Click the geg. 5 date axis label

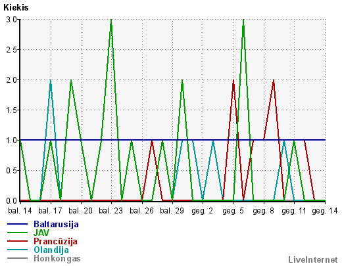(233, 211)
